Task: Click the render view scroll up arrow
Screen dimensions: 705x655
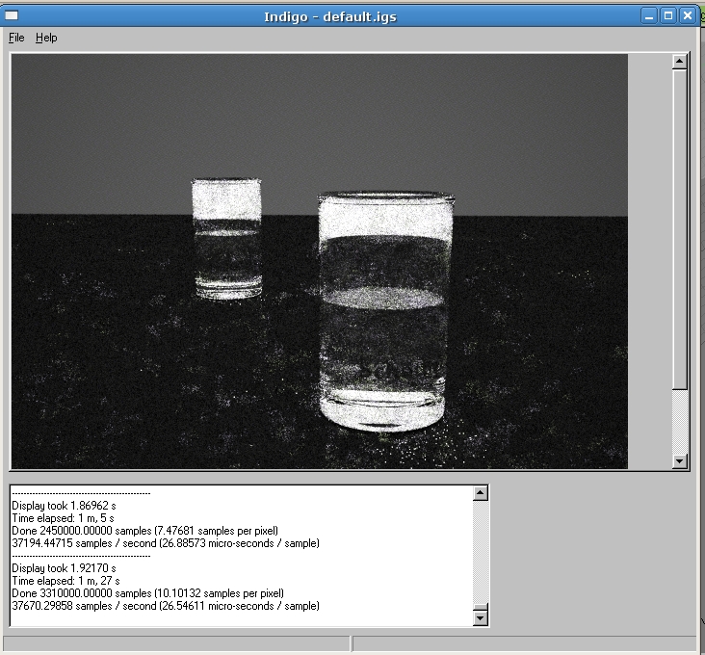Action: pyautogui.click(x=679, y=62)
